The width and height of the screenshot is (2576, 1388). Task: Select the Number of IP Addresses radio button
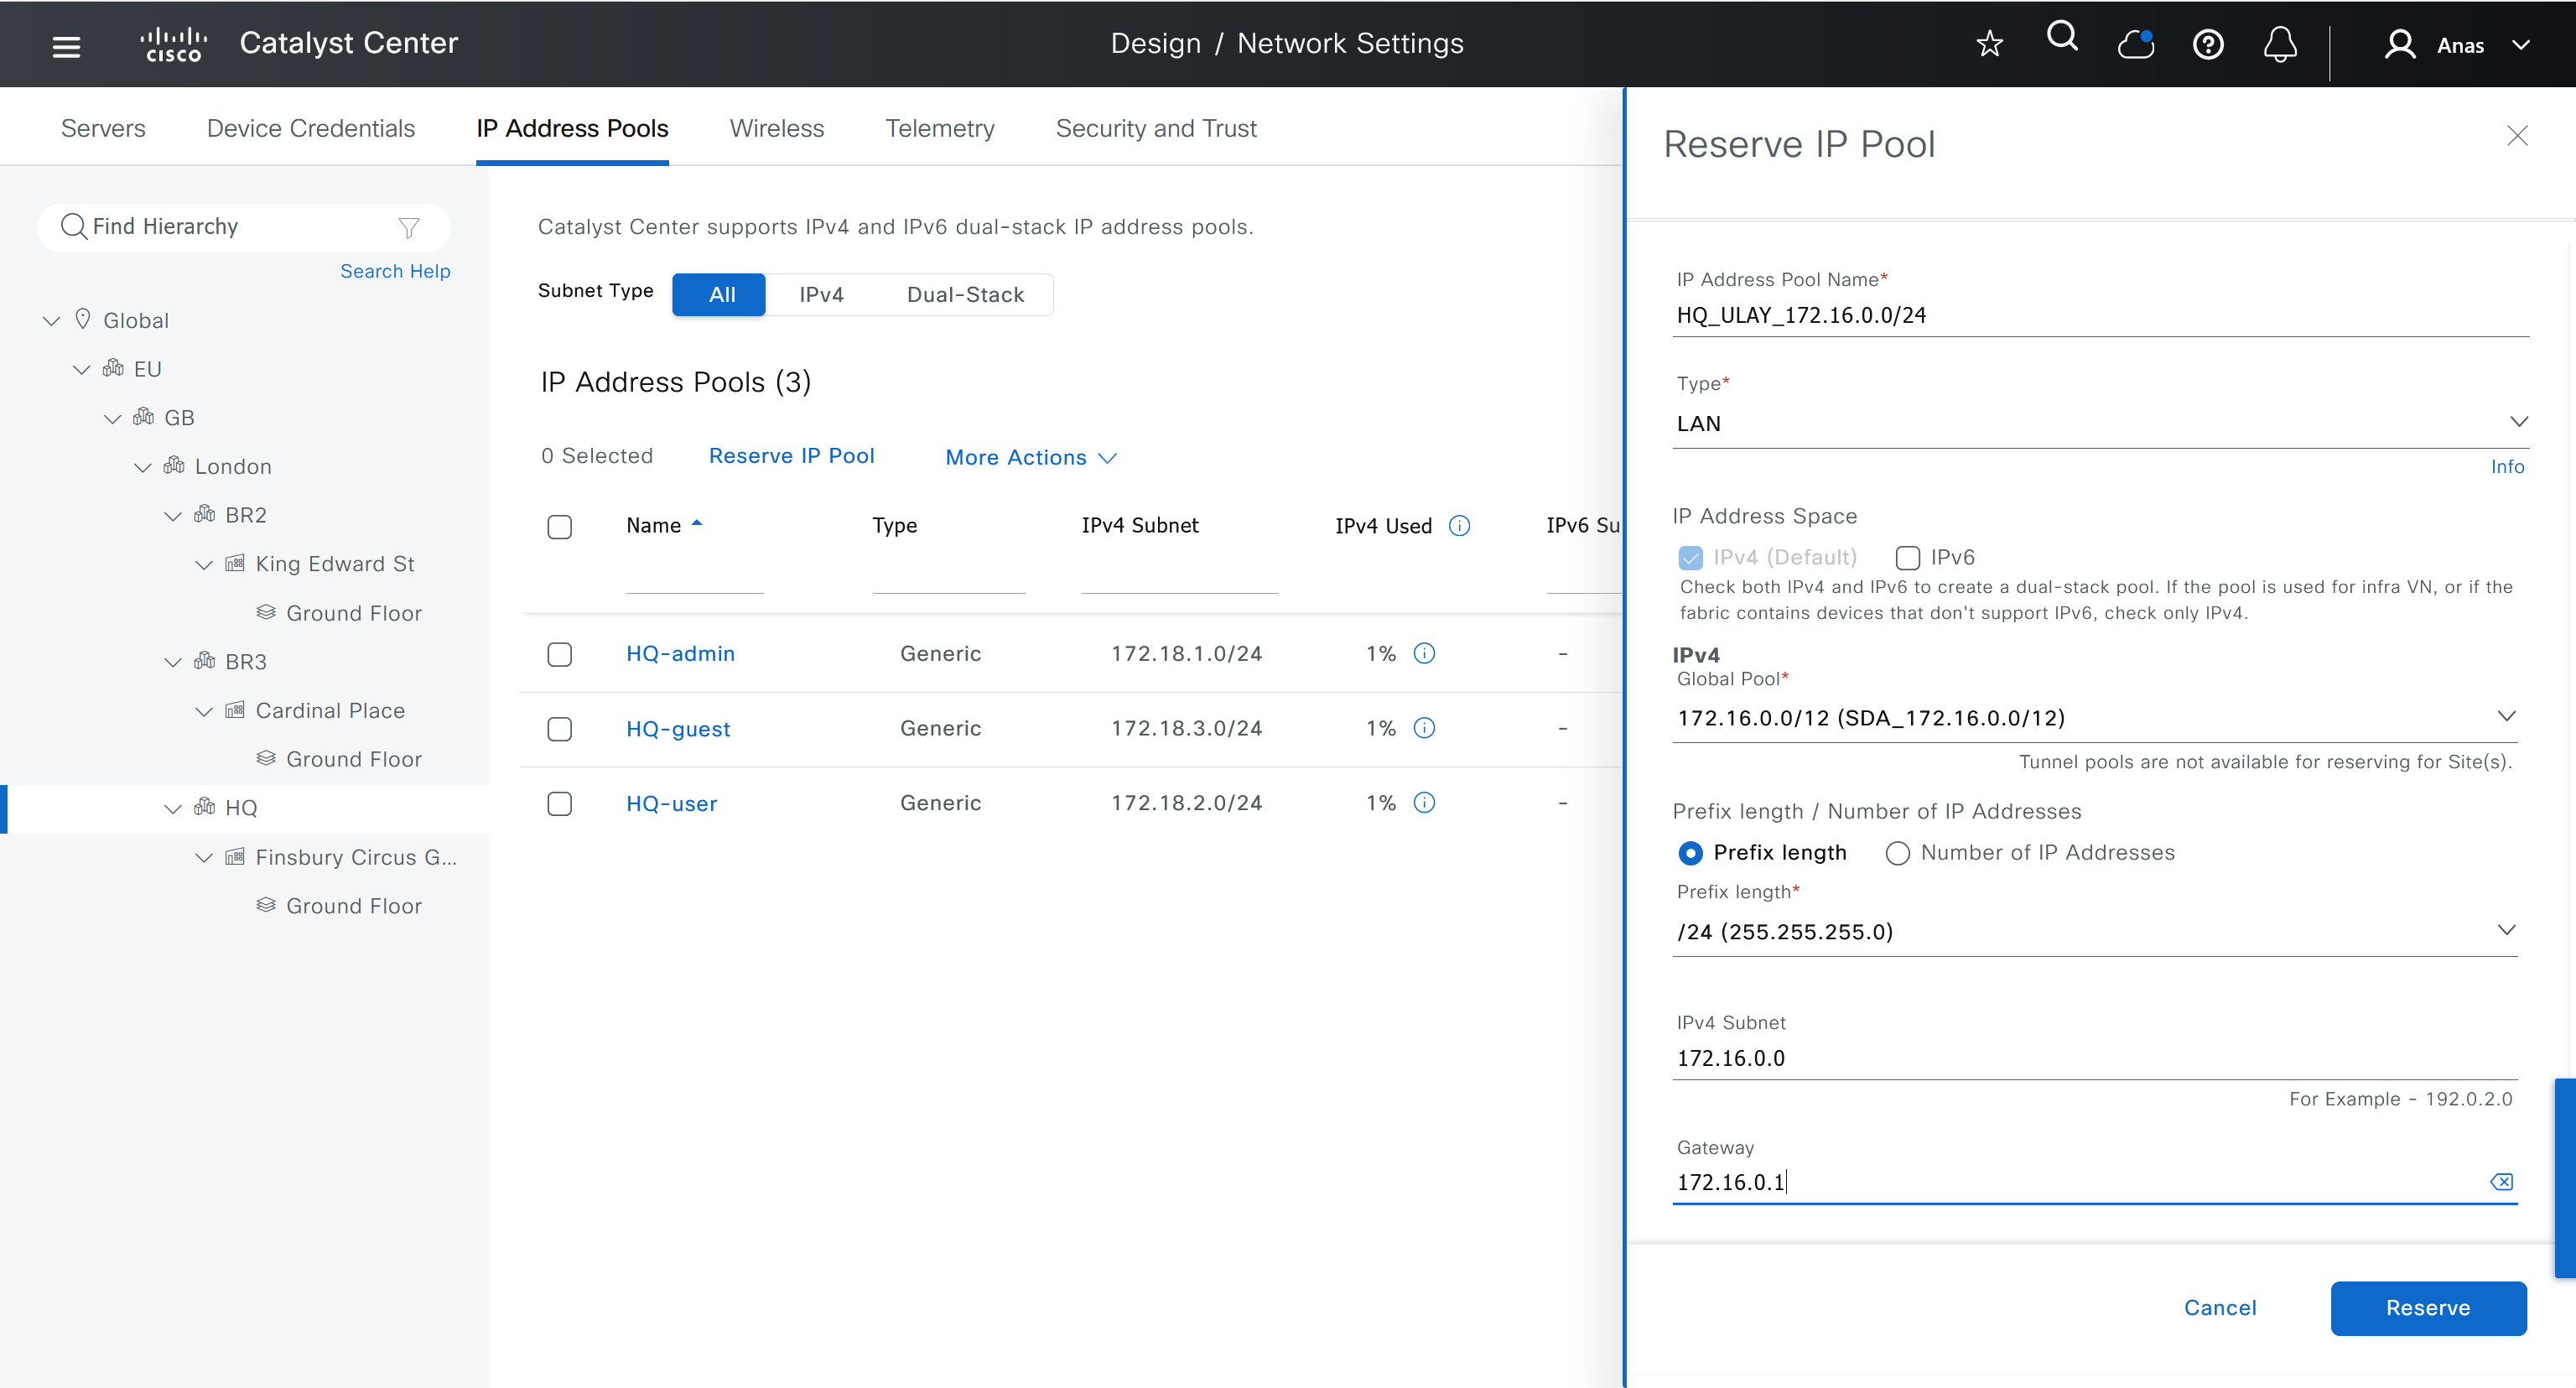[1897, 853]
